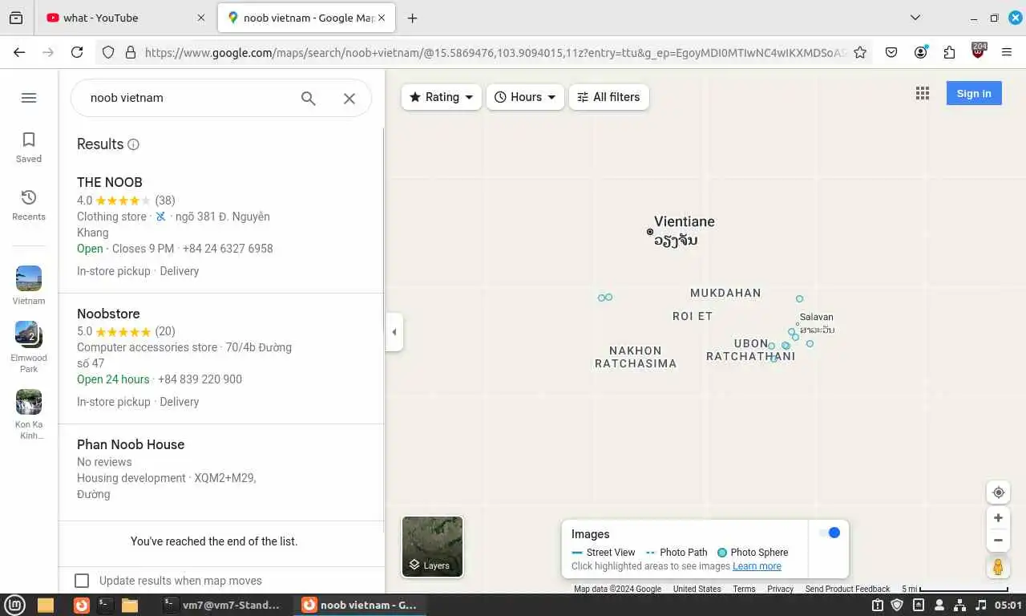
Task: Open the Firefox application menu
Action: pyautogui.click(x=1007, y=52)
